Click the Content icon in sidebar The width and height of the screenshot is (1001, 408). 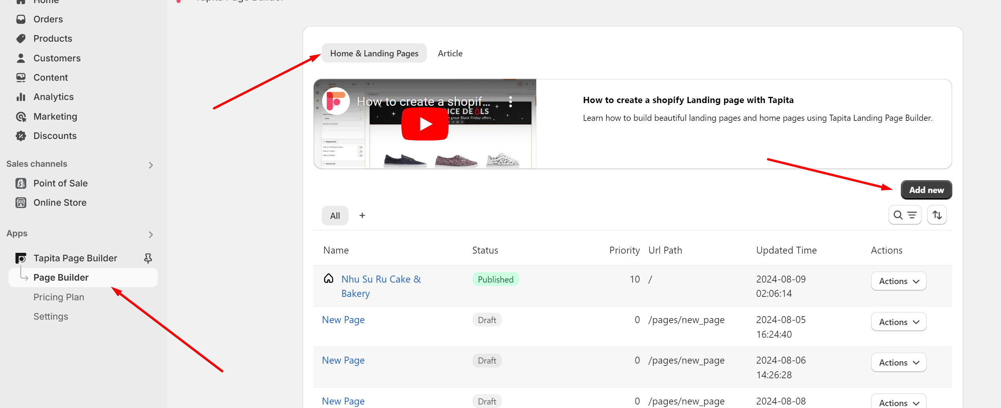pyautogui.click(x=21, y=78)
